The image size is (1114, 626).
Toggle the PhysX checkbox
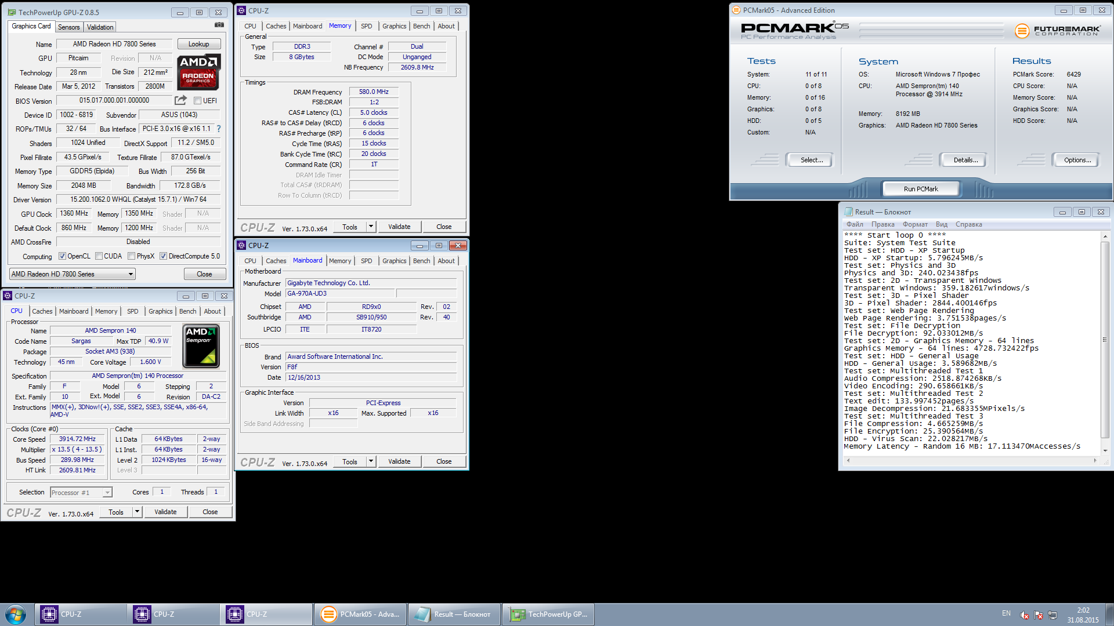point(132,256)
